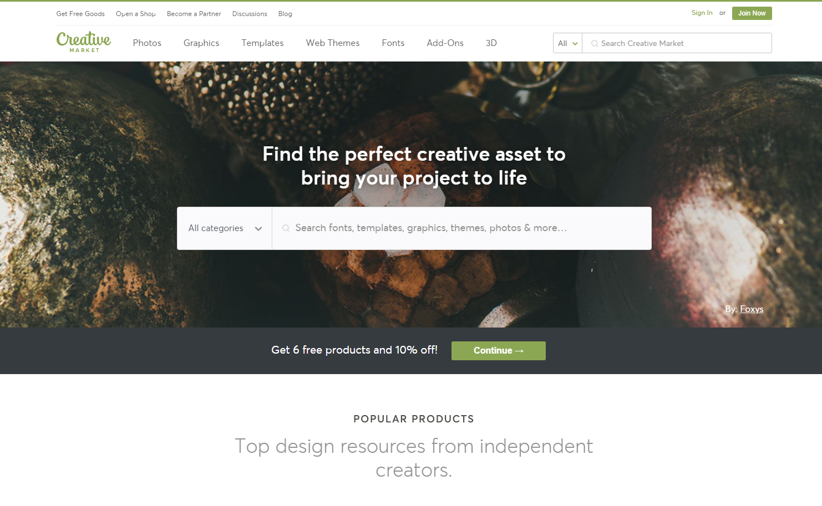Click the Continue button
This screenshot has height=506, width=822.
[x=499, y=351]
